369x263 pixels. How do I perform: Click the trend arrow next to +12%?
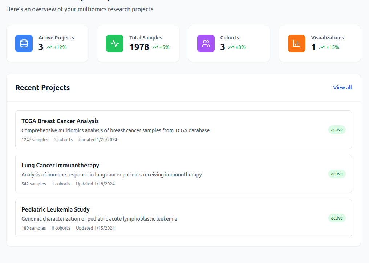pyautogui.click(x=49, y=47)
